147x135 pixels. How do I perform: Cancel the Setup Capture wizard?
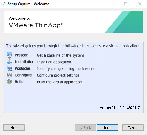pyautogui.click(x=133, y=128)
